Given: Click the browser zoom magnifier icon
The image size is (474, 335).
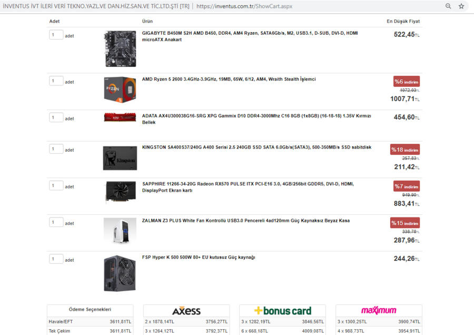Looking at the screenshot, I should pos(448,6).
